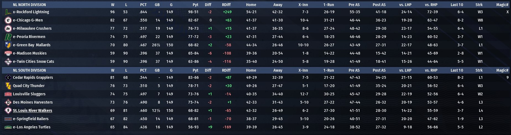Viewport: 511px width, 135px height.
Task: Sort NL North Division by PCT column
Action: pyautogui.click(x=143, y=5)
